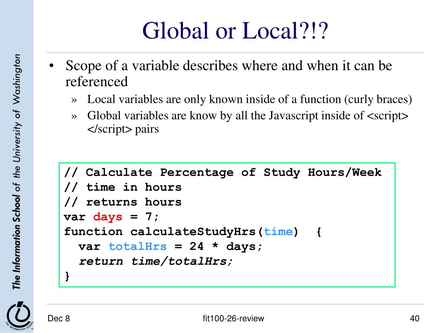The image size is (444, 333).
Task: Click the Information School logo icon
Action: click(x=19, y=316)
